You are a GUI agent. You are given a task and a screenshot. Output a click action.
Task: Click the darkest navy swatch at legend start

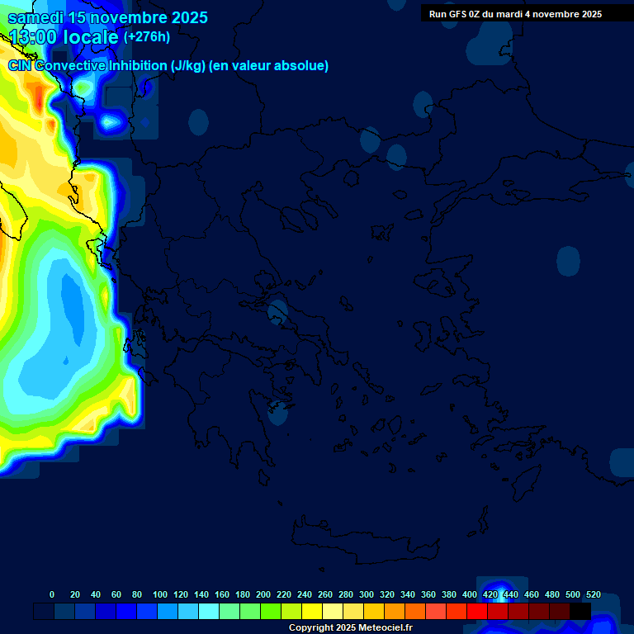click(x=44, y=612)
